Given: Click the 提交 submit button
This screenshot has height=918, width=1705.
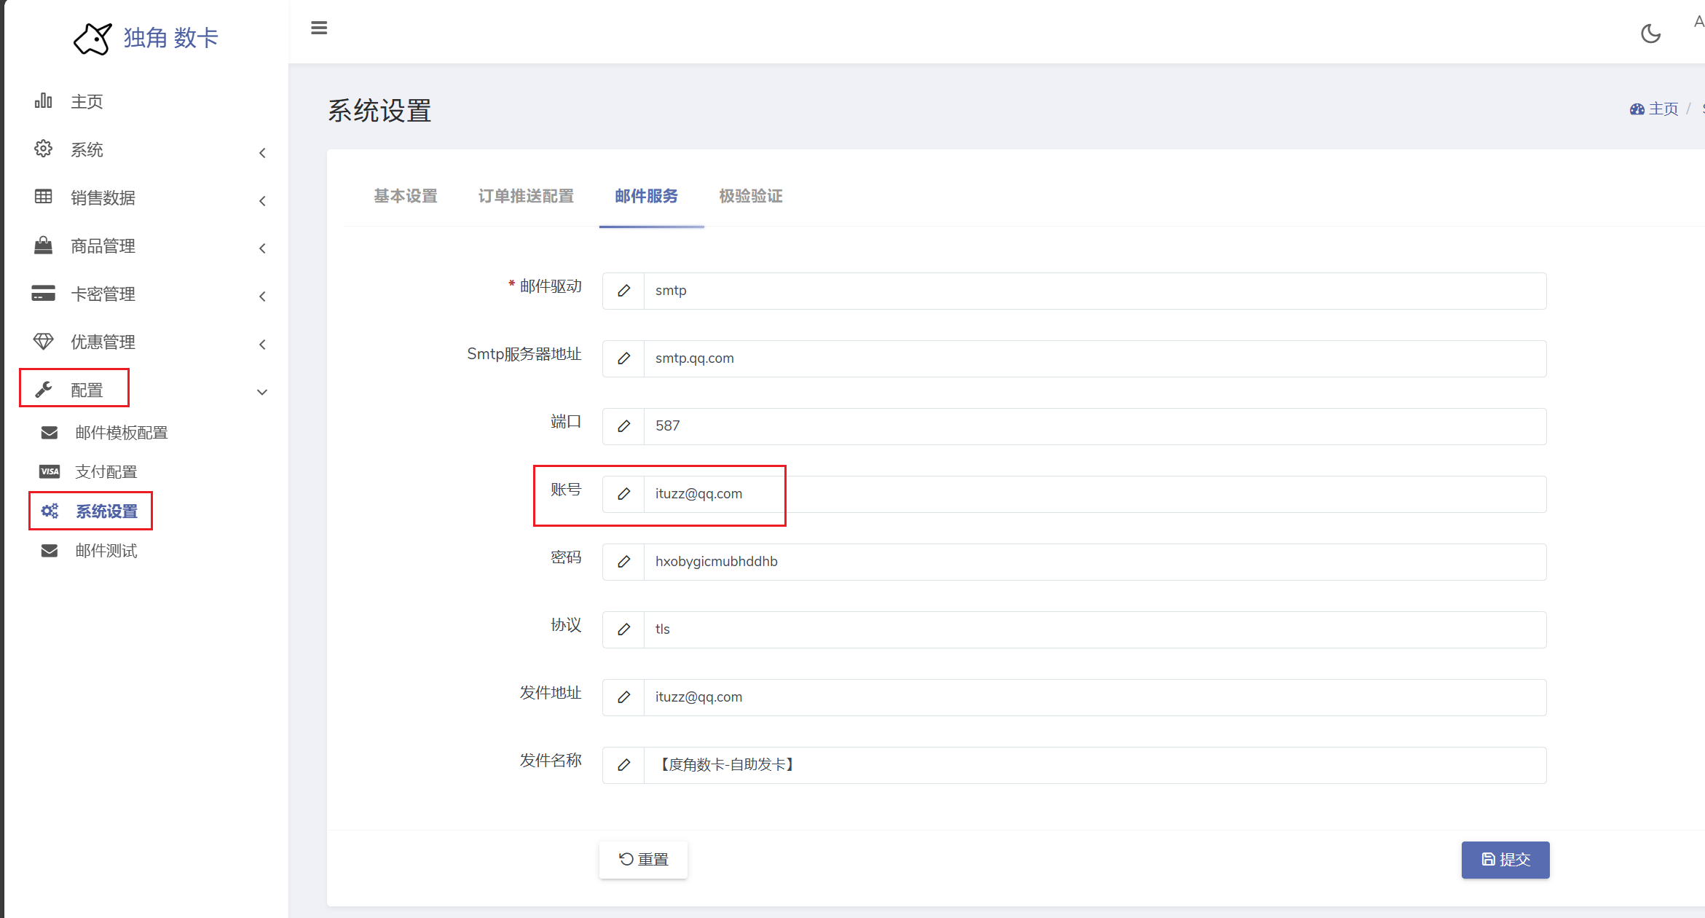Looking at the screenshot, I should [1505, 860].
